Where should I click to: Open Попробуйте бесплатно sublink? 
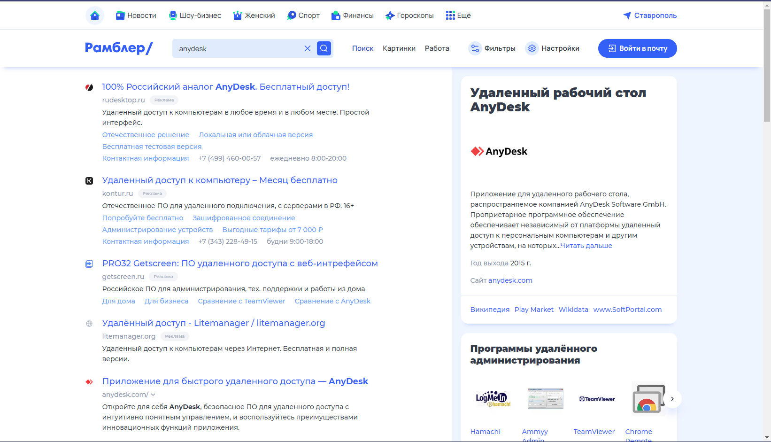click(143, 218)
